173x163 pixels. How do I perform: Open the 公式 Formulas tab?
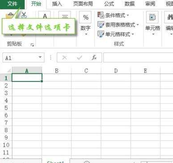tap(109, 4)
